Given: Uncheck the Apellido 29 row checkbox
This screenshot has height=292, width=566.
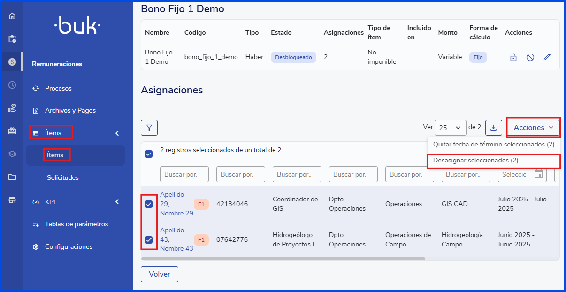Looking at the screenshot, I should coord(149,204).
